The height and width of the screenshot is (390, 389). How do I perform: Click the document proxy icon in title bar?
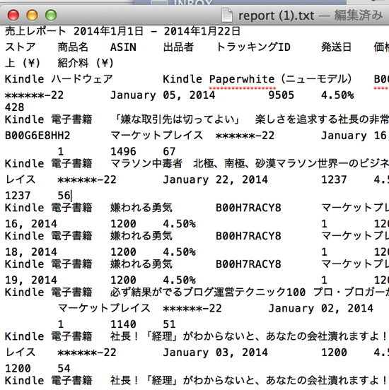tap(227, 15)
